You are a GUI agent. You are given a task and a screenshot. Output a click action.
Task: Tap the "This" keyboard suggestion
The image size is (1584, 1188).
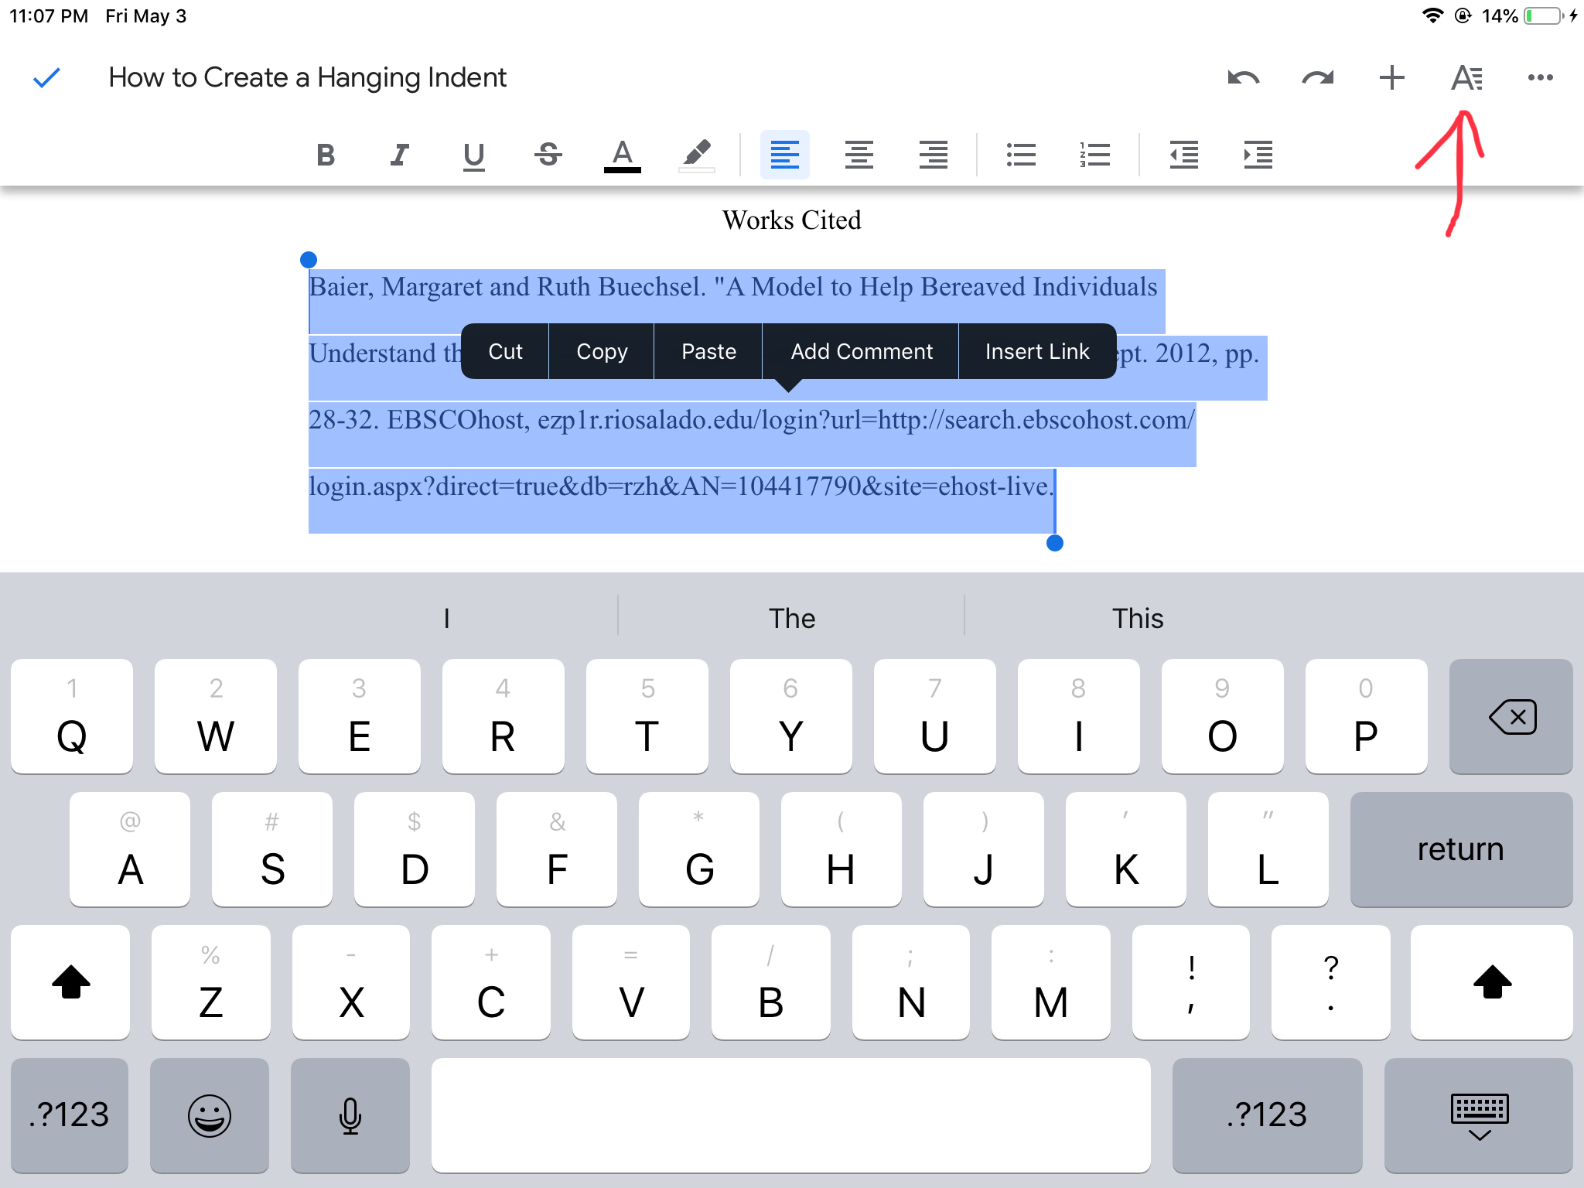[1137, 618]
